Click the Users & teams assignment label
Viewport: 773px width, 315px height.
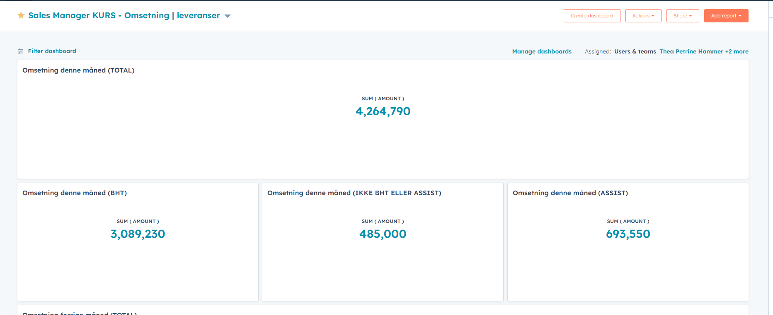635,51
